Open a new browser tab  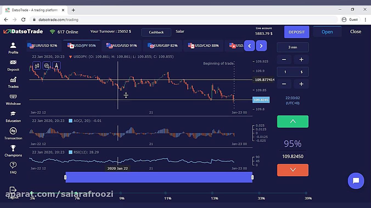pyautogui.click(x=73, y=10)
